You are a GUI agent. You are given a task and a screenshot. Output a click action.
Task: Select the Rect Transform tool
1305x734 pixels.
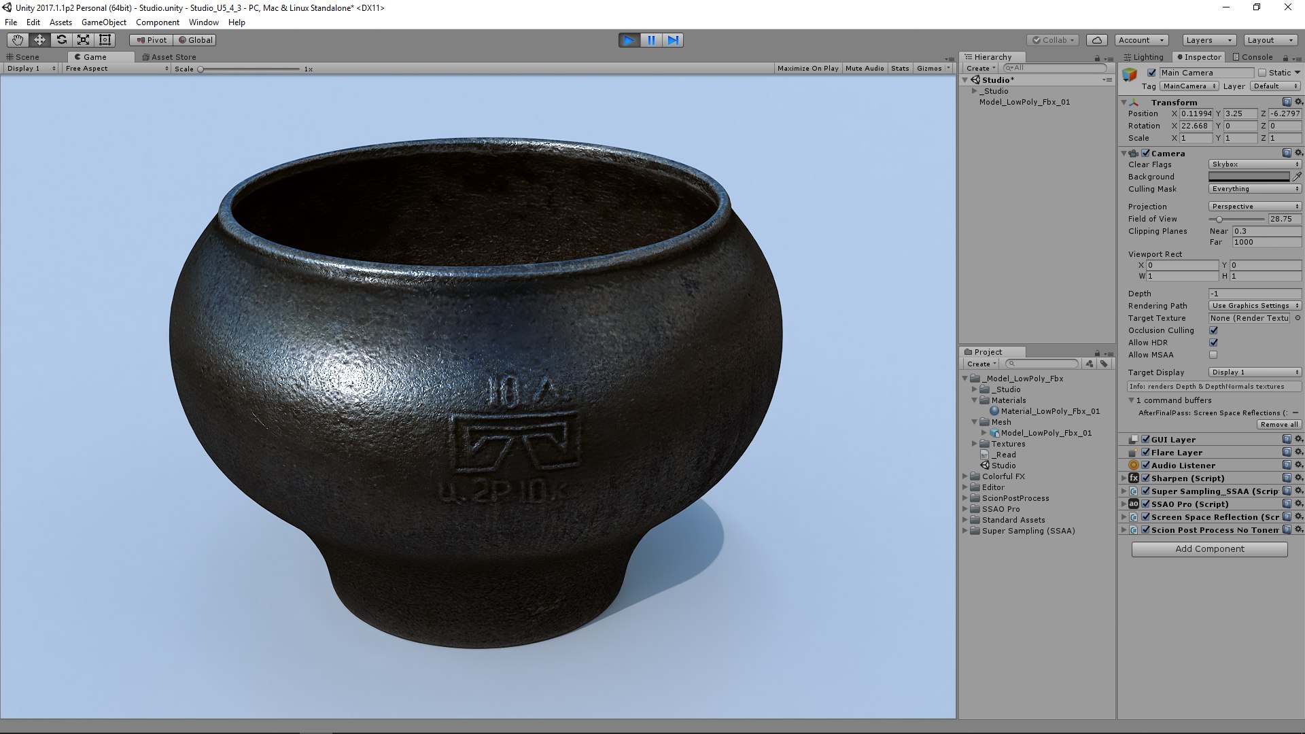click(105, 40)
